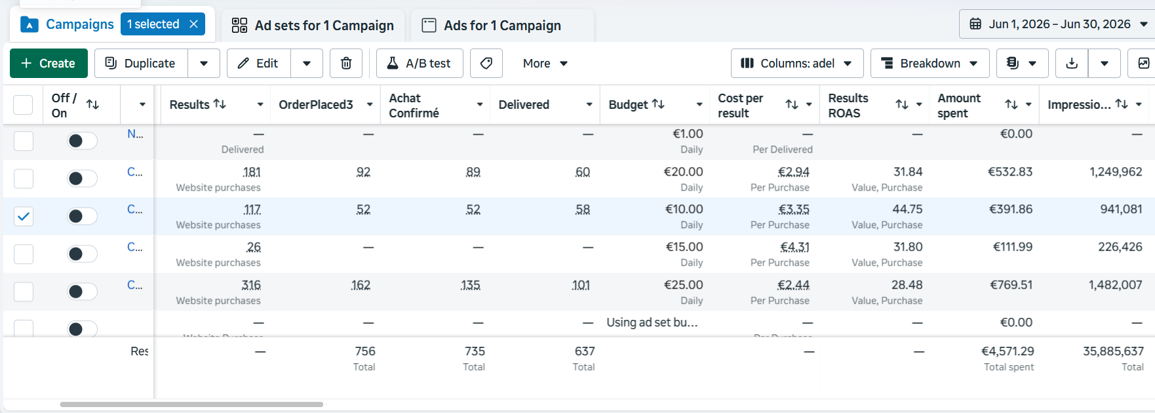Viewport: 1155px width, 413px height.
Task: Open the More menu
Action: point(545,64)
